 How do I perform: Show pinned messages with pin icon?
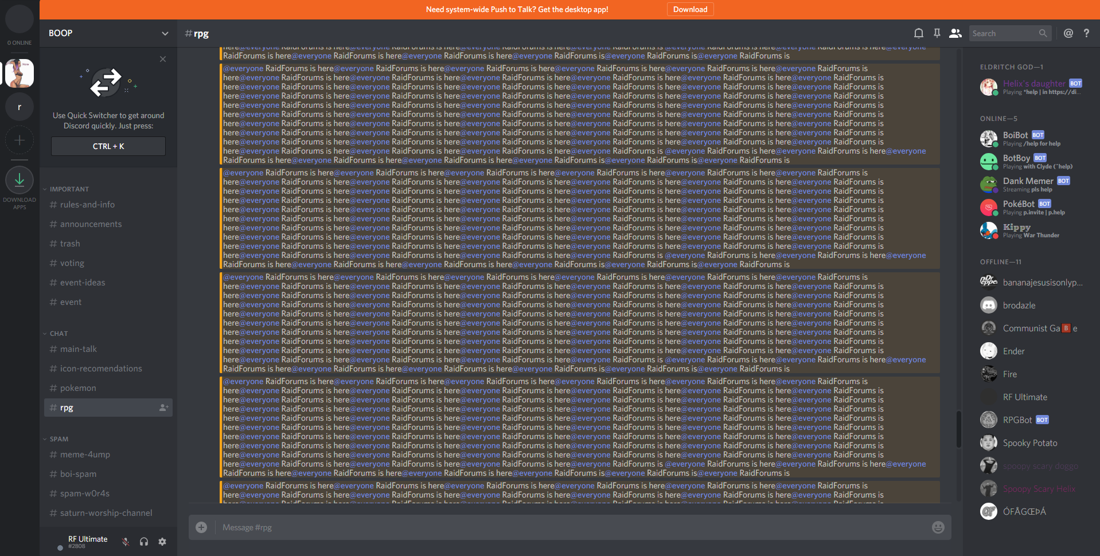(937, 33)
